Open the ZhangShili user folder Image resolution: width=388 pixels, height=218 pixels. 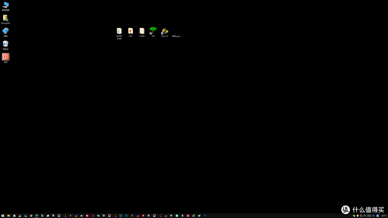click(x=5, y=19)
